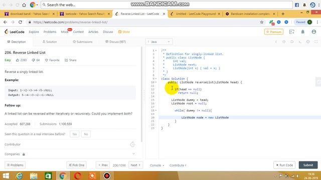The width and height of the screenshot is (321, 180).
Task: Open the Mock menu item
Action: [65, 32]
